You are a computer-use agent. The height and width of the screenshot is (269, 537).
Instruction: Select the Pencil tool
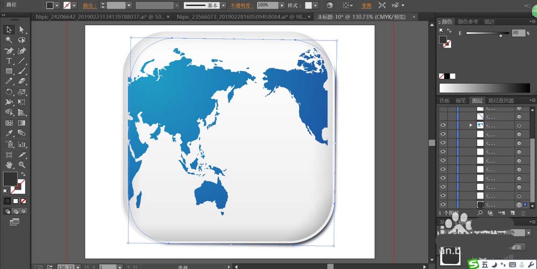(9, 82)
